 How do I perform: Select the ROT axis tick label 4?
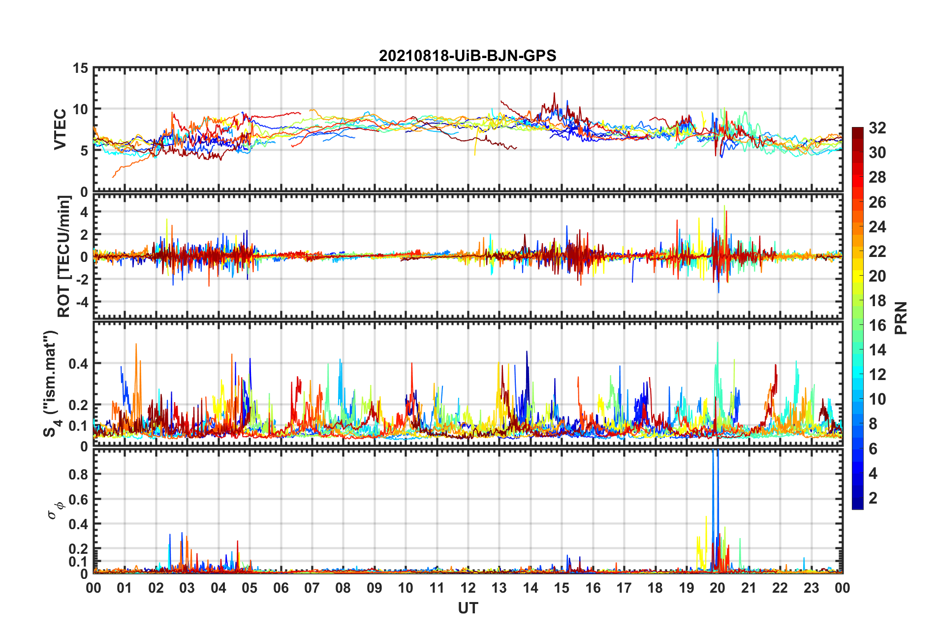85,212
